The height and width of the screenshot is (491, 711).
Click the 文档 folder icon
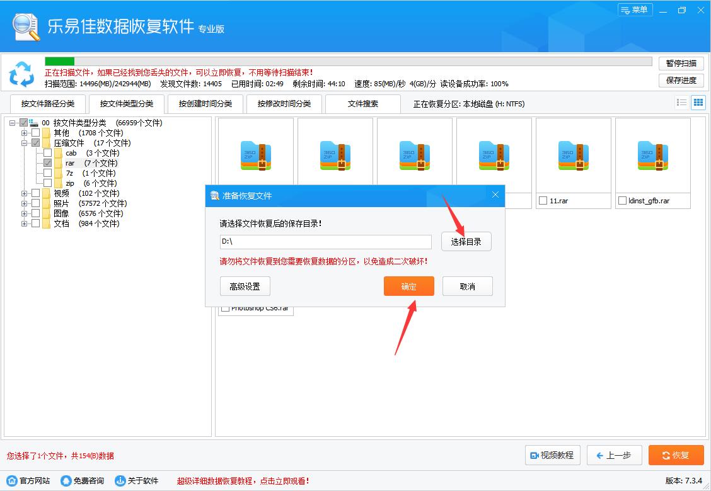click(x=46, y=223)
